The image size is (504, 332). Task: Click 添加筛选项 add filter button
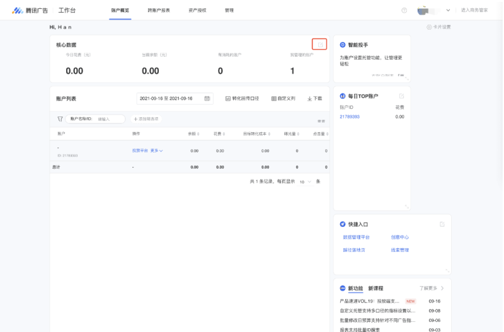point(146,119)
